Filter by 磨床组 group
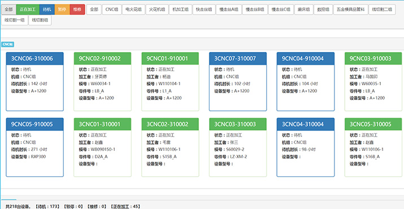The image size is (404, 209). click(303, 10)
